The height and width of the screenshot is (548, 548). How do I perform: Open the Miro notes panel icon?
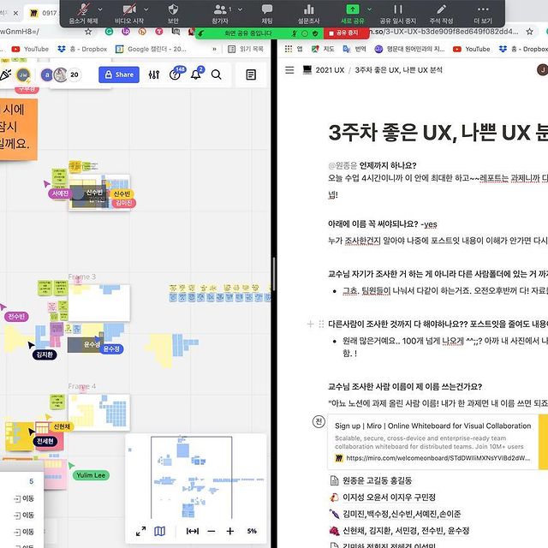pyautogui.click(x=250, y=75)
